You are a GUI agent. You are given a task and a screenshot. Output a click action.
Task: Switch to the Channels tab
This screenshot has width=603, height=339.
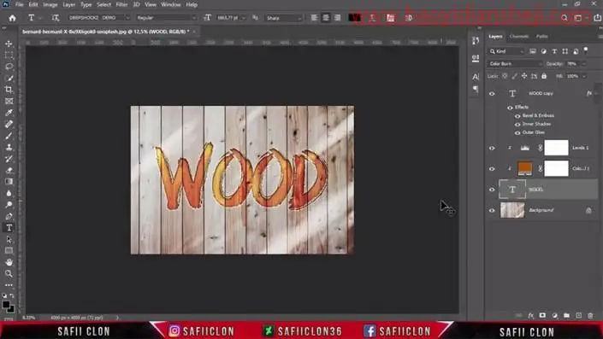[x=519, y=37]
